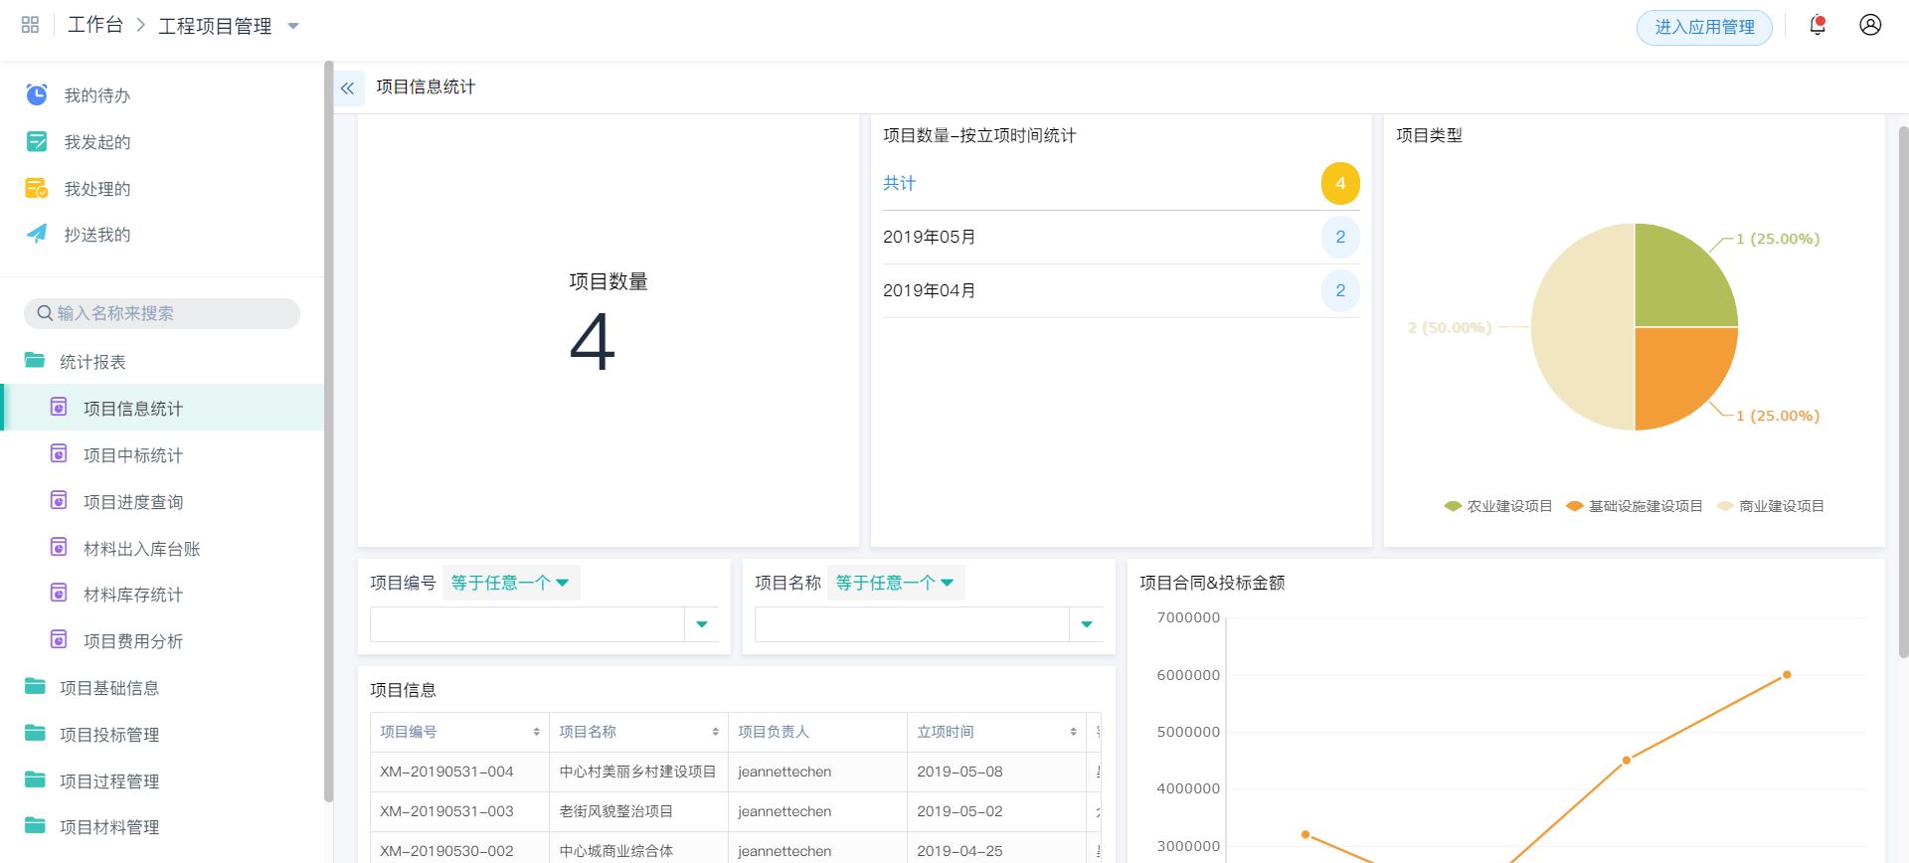Image resolution: width=1909 pixels, height=863 pixels.
Task: Click the 输入名称来搜索 search field
Action: click(162, 313)
